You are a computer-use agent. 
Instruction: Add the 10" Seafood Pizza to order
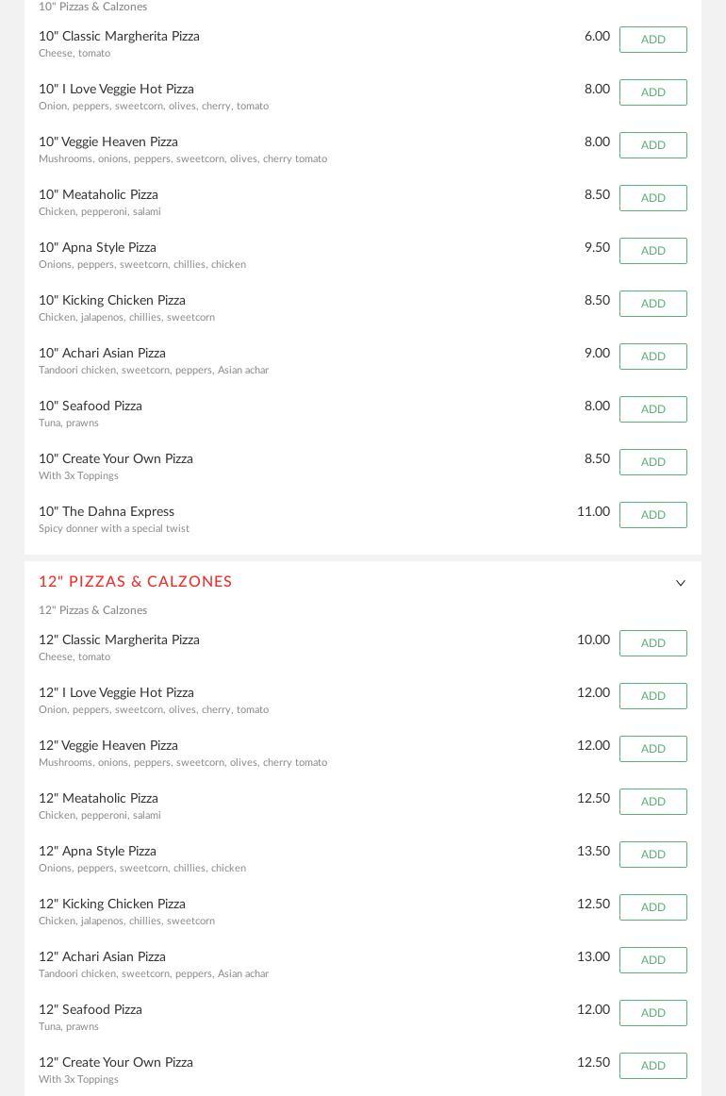click(652, 409)
